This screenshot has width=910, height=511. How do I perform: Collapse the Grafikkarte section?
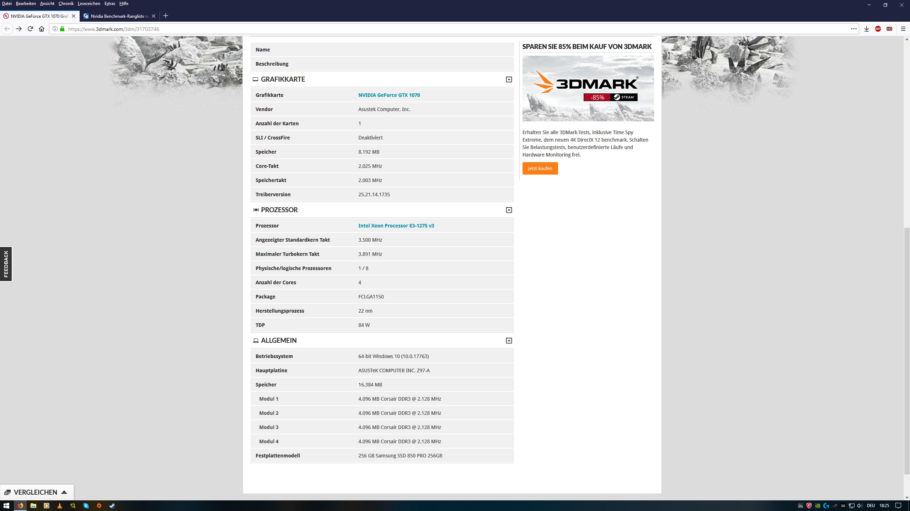509,79
